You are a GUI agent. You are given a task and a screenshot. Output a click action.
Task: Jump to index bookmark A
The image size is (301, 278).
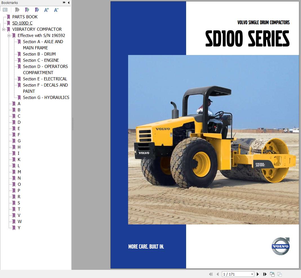click(19, 104)
